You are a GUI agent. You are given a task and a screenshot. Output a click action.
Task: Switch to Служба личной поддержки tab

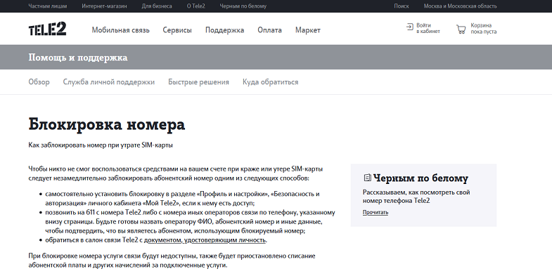pos(109,82)
